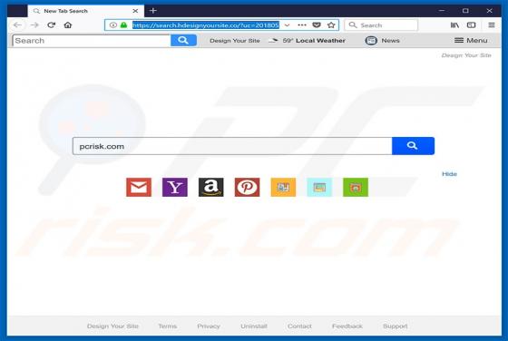This screenshot has height=341, width=508.
Task: Click the blue toolbar search button
Action: [x=183, y=41]
